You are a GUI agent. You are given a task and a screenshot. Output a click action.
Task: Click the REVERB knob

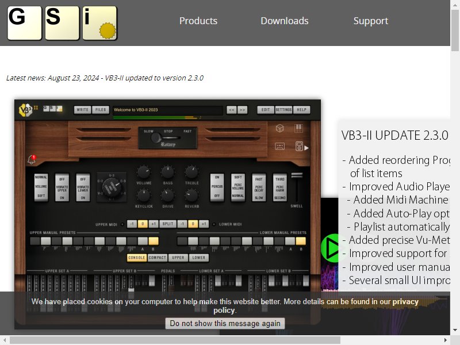coord(192,195)
